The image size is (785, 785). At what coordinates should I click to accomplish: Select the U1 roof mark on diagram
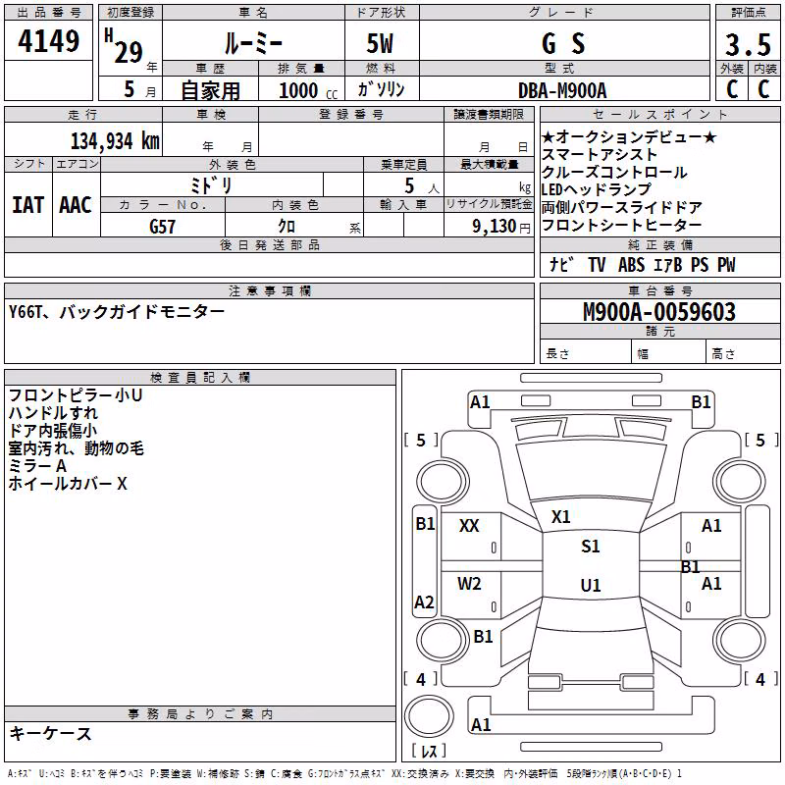click(x=591, y=585)
